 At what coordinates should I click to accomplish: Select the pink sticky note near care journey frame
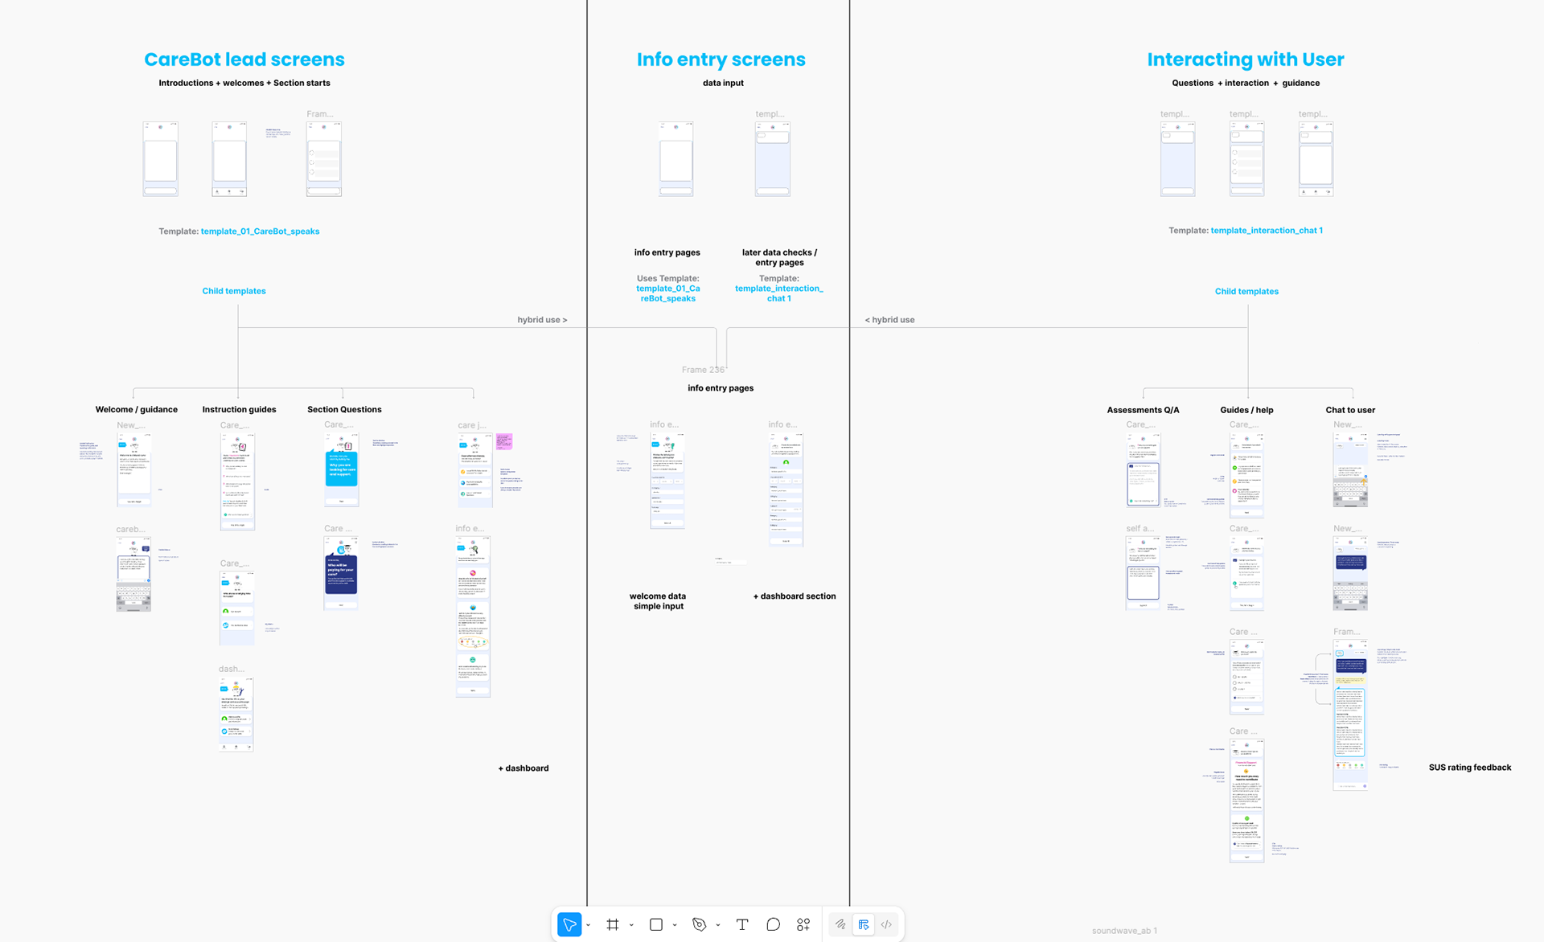(x=504, y=441)
